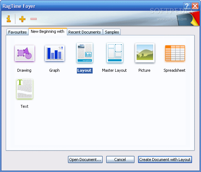Click the help question mark button
Viewport: 201px width, 172px height.
[x=187, y=6]
